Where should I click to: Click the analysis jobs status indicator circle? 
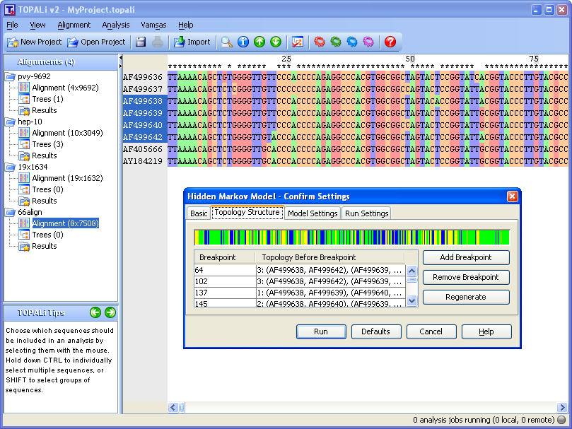point(562,420)
